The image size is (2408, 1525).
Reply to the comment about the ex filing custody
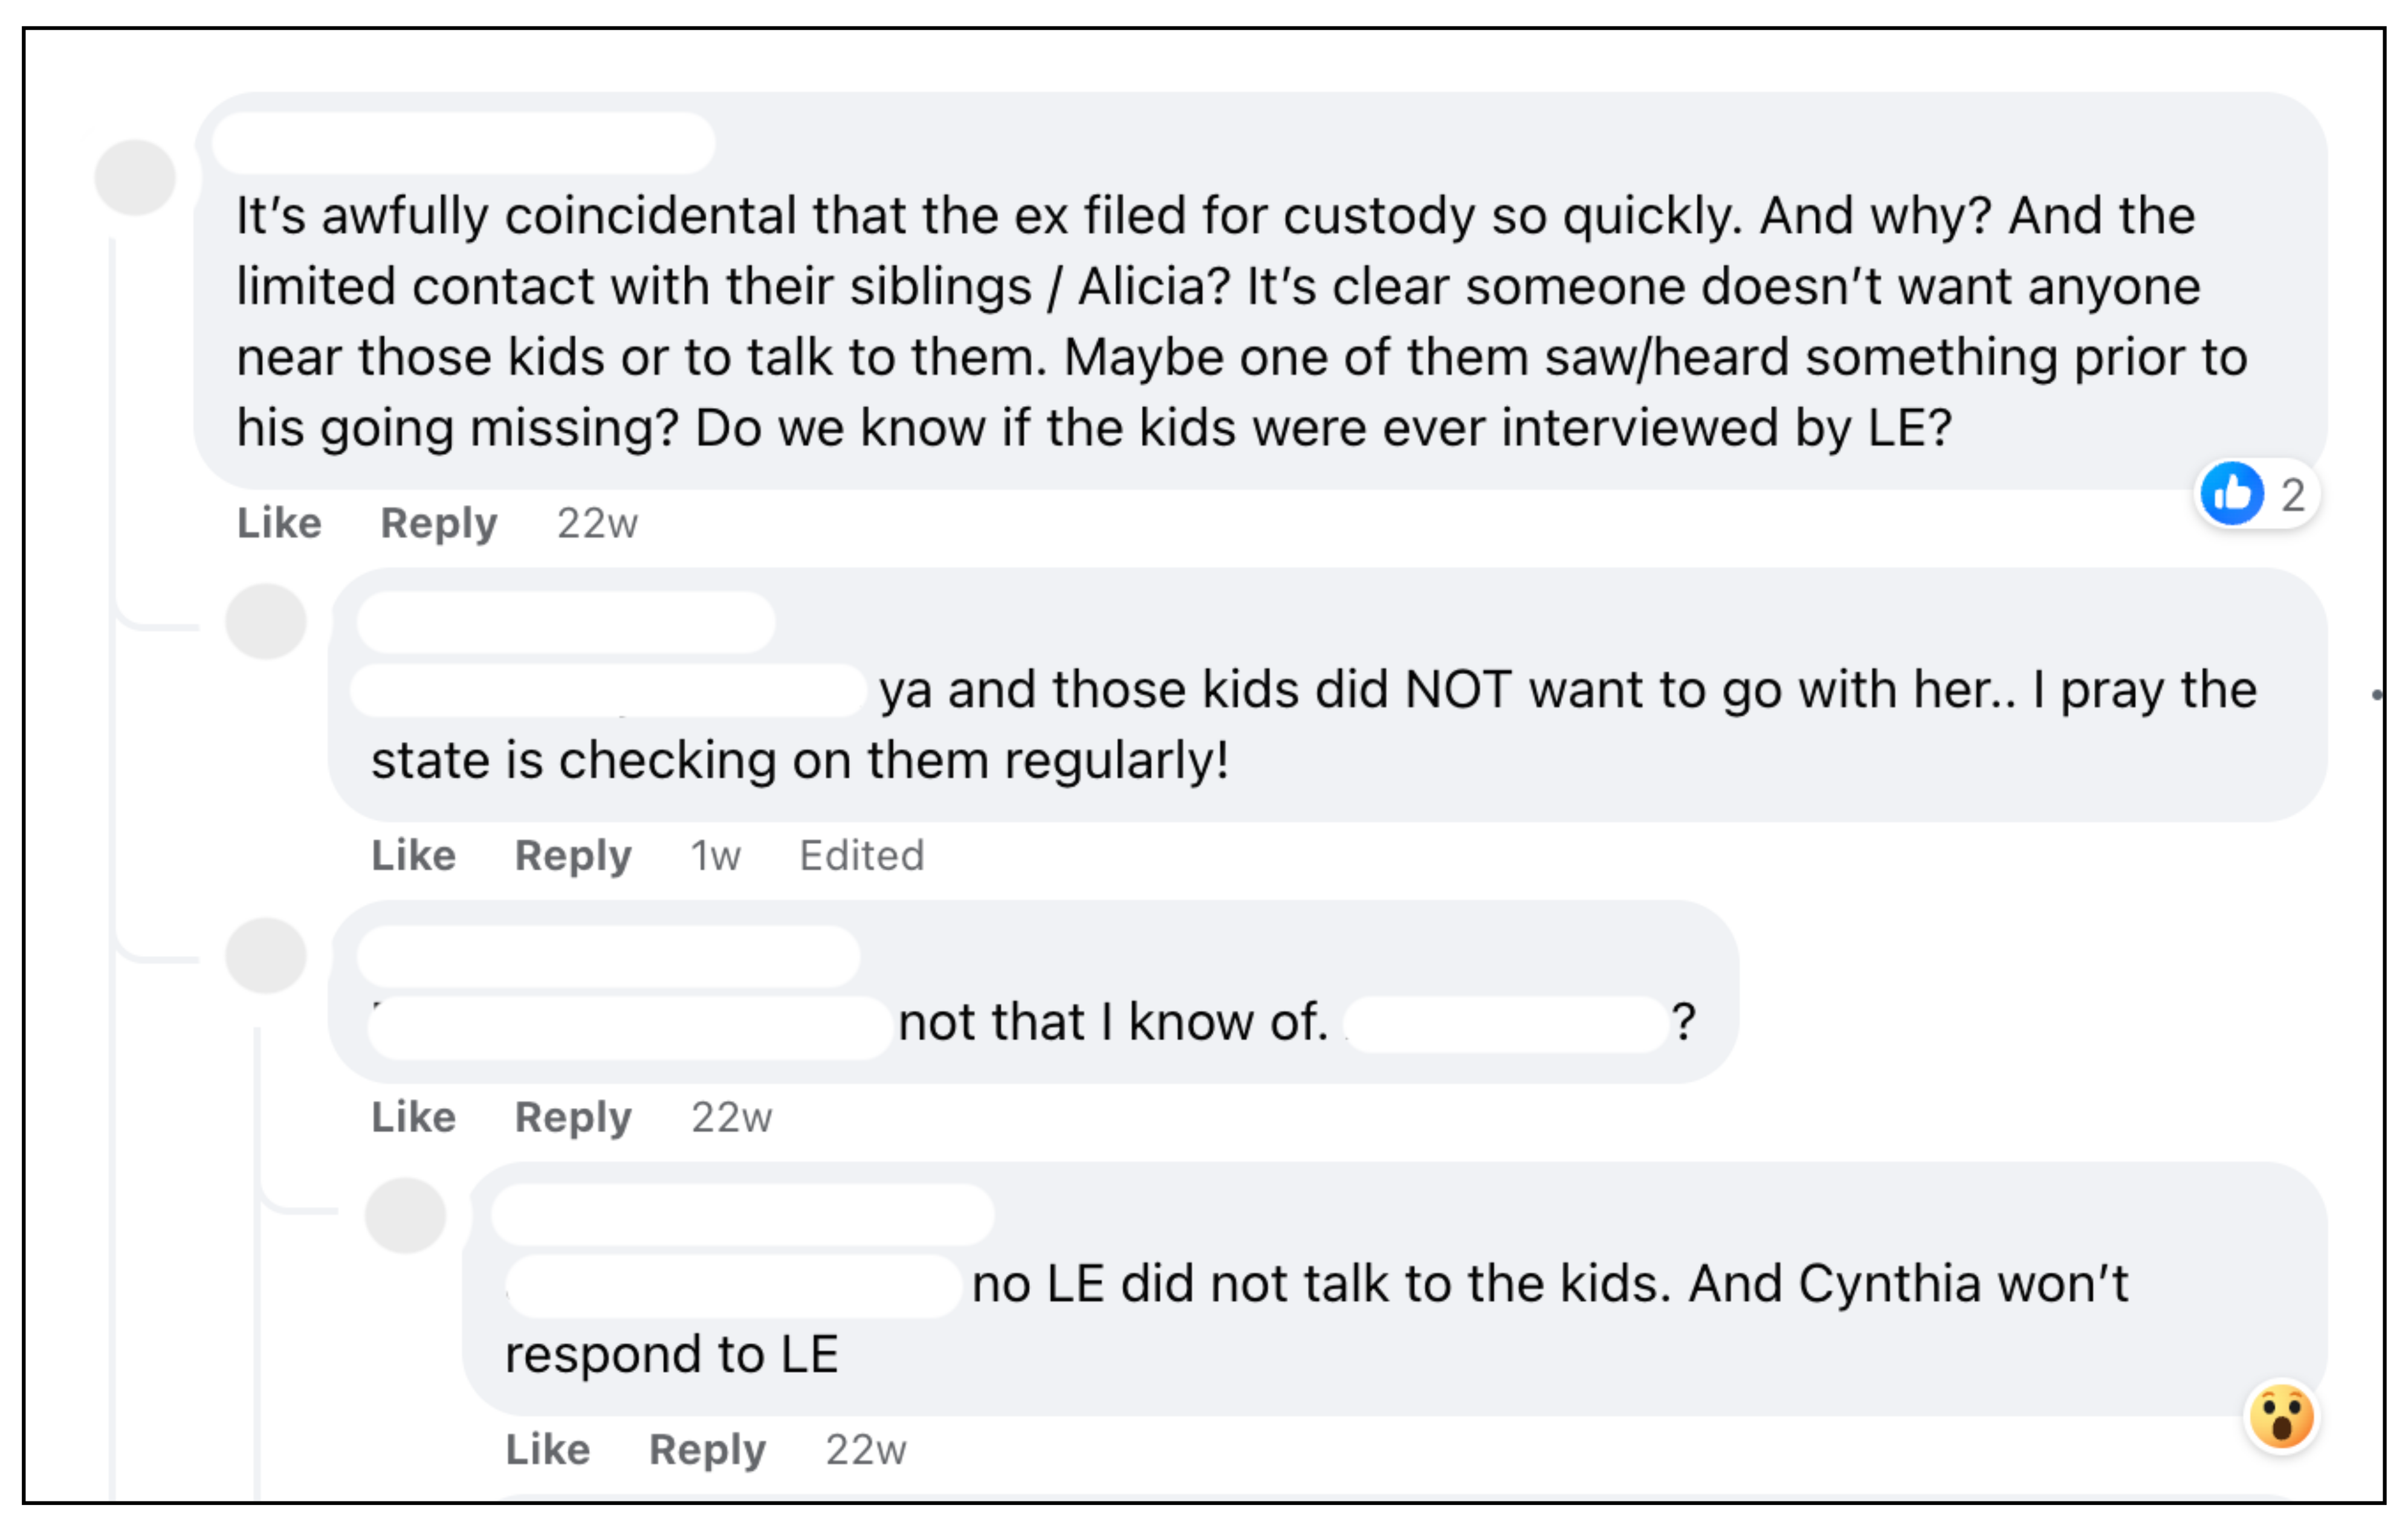click(x=438, y=523)
